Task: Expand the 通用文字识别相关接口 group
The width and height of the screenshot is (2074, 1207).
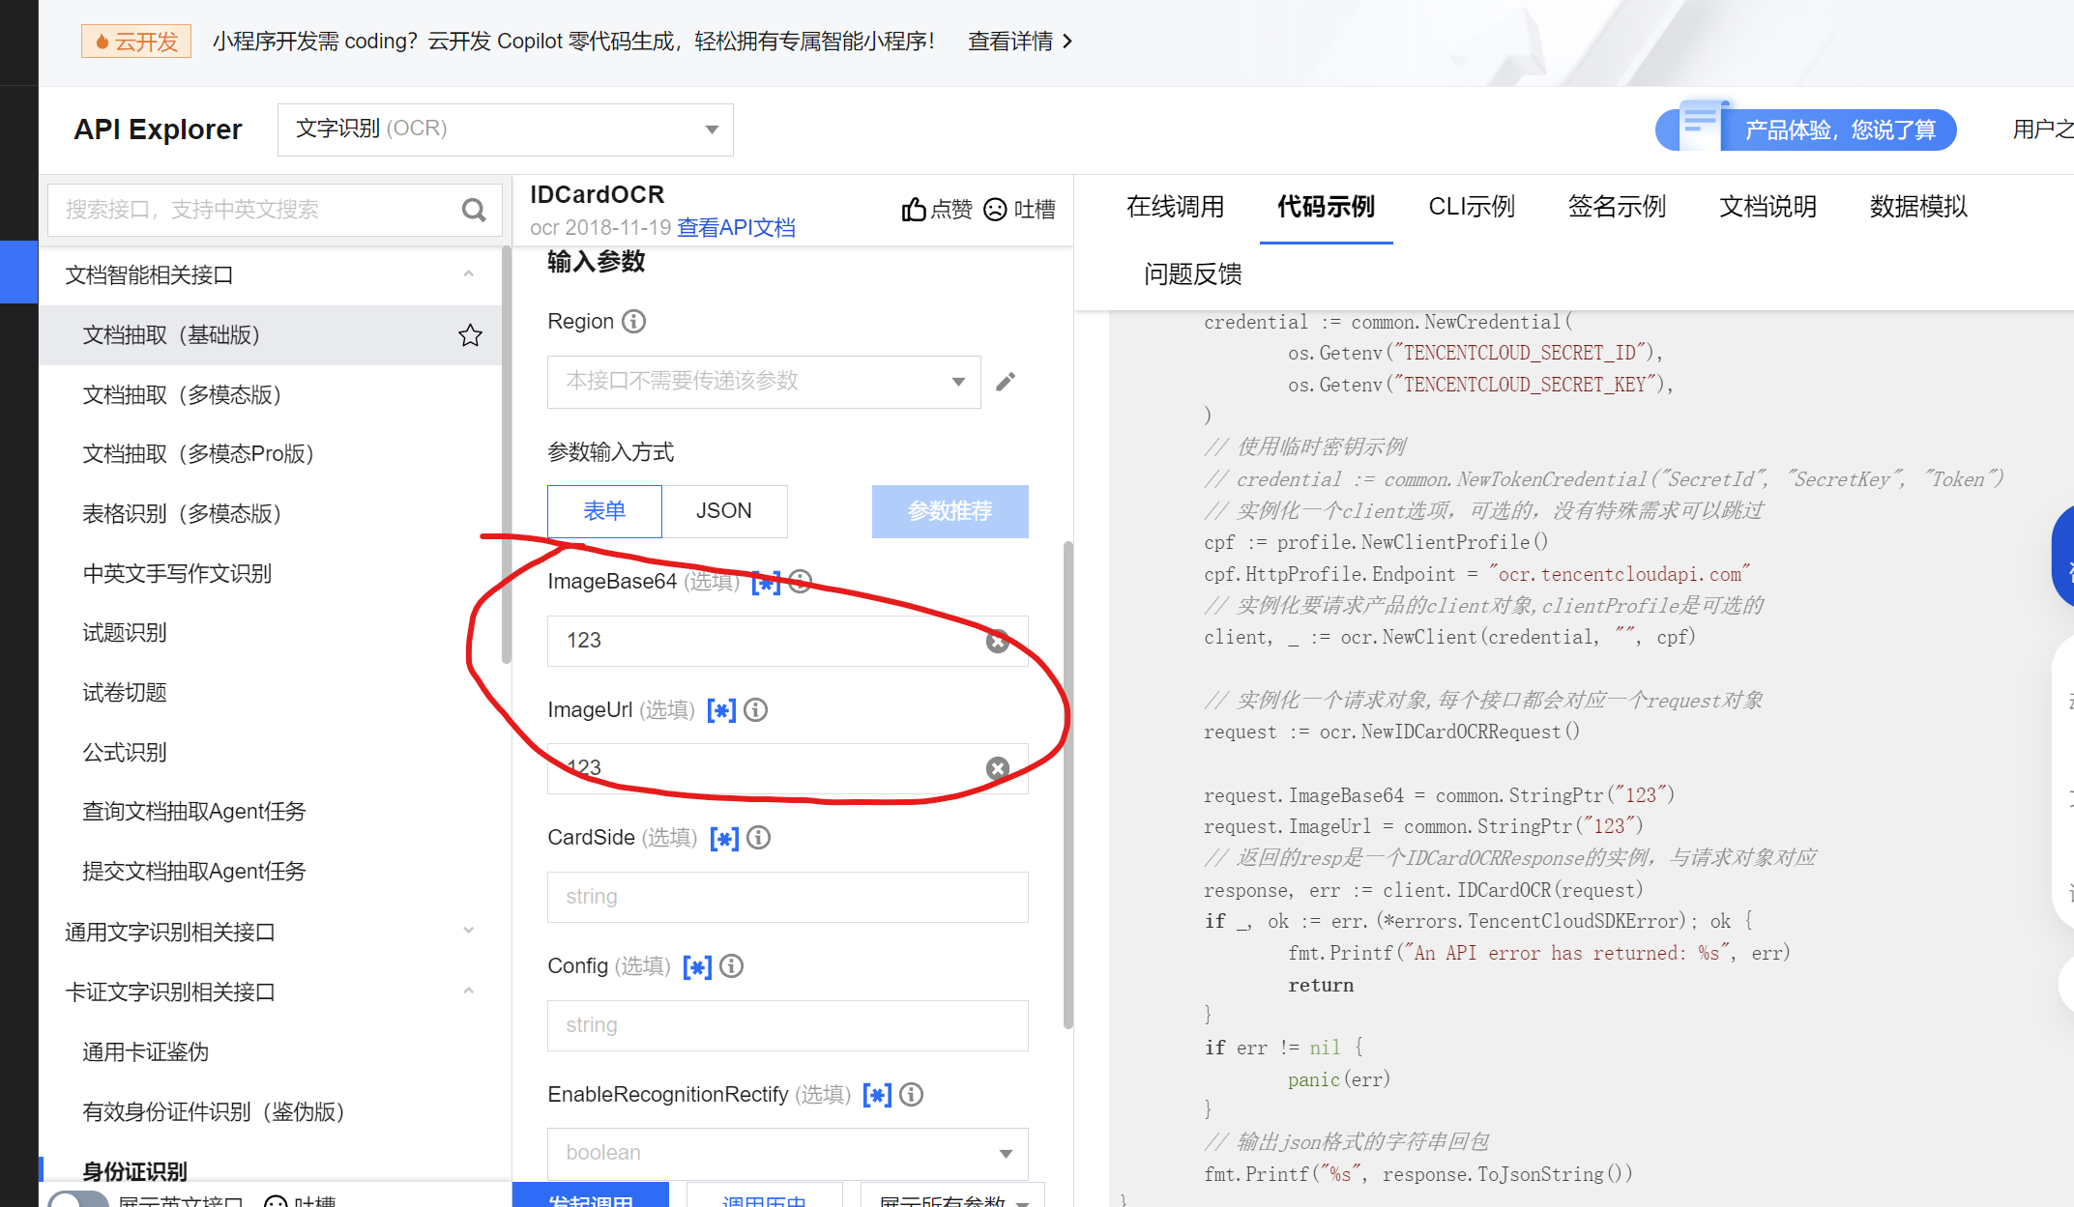Action: (x=468, y=931)
